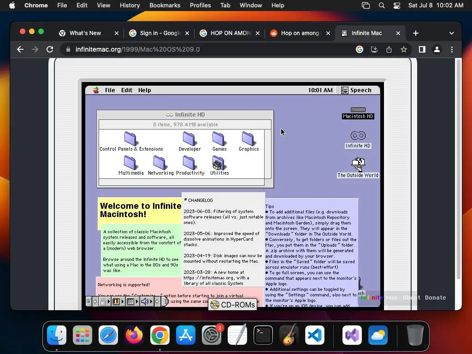Switch to the Sign in - Google tab

point(159,33)
